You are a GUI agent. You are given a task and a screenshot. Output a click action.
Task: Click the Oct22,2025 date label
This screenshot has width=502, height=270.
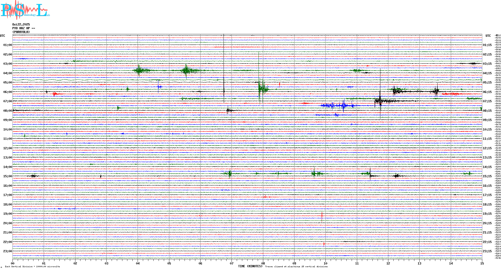pyautogui.click(x=21, y=24)
